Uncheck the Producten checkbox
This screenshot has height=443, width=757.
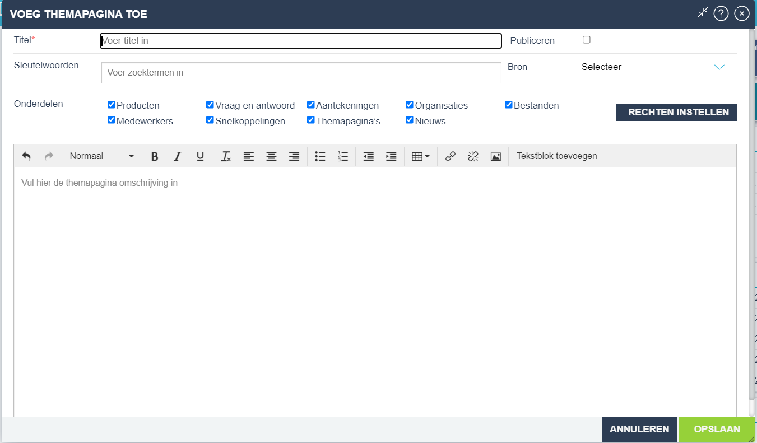click(111, 105)
